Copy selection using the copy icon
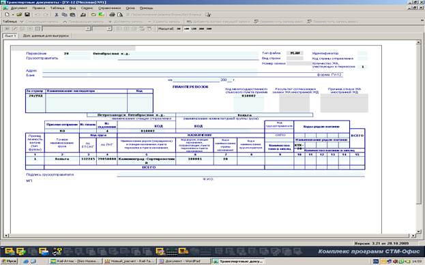 [x=65, y=14]
